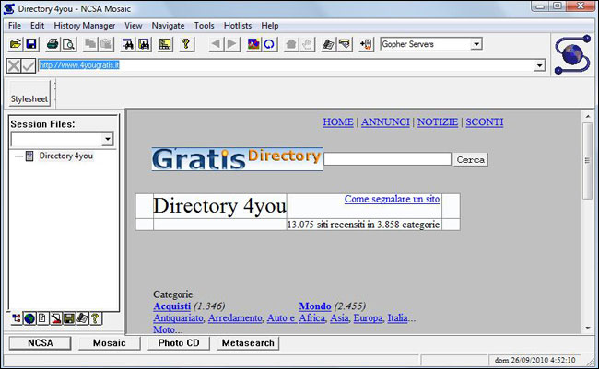
Task: Click the Back arrow navigation icon
Action: pyautogui.click(x=216, y=44)
